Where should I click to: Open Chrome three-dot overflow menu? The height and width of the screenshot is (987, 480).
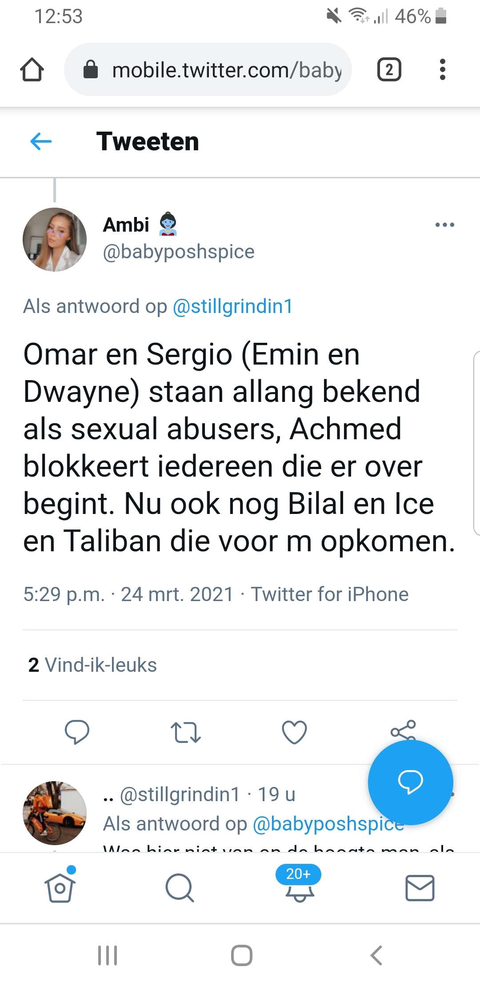coord(442,70)
